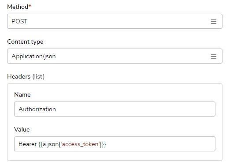Select the POST text in Method field
226x162 pixels.
(19, 21)
